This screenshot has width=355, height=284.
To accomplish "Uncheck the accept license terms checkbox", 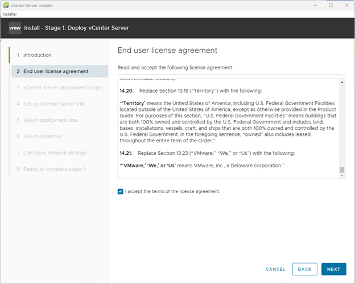I will coord(120,191).
